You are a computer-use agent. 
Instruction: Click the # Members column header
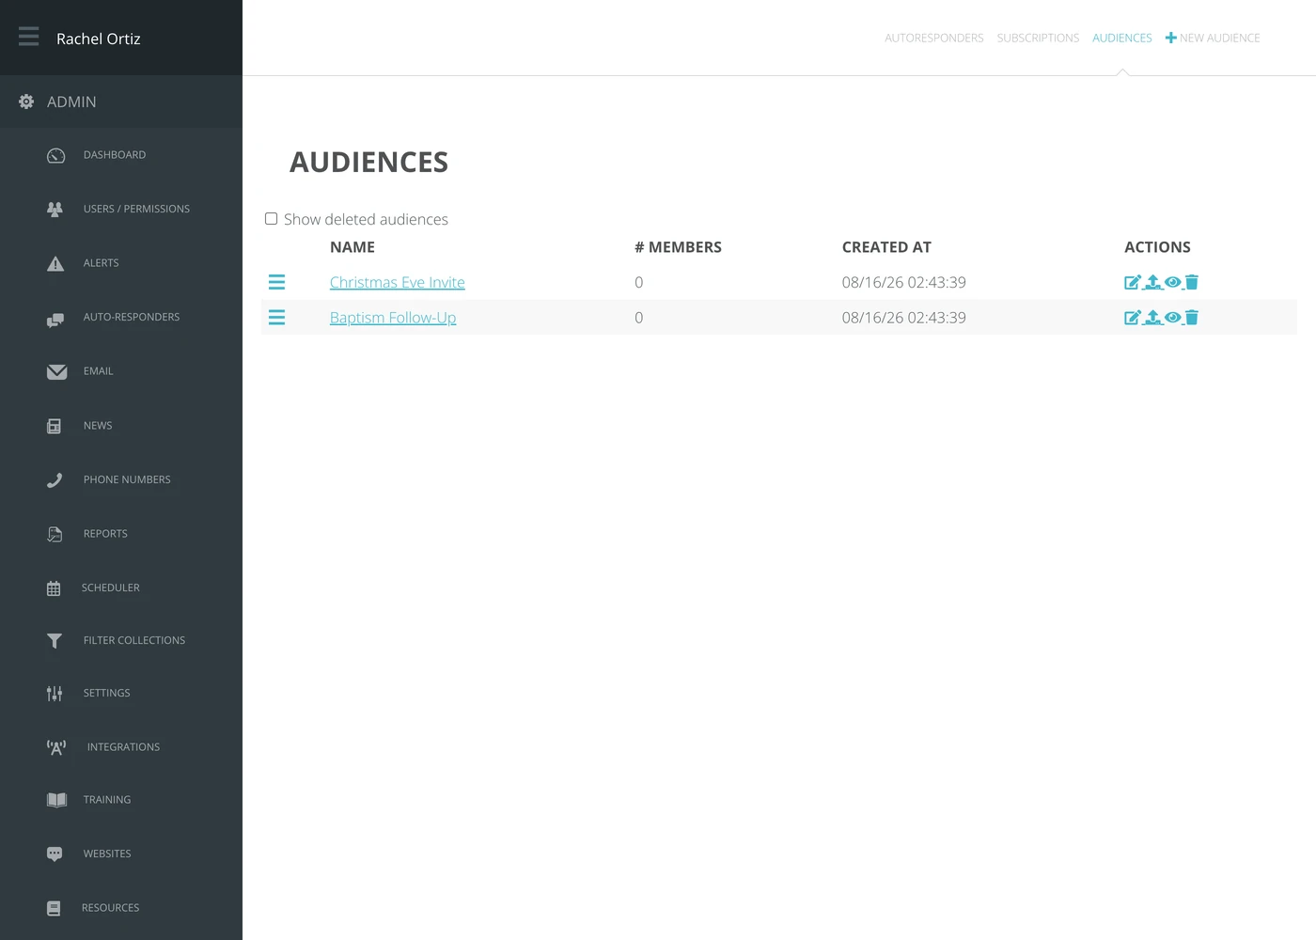[x=678, y=247]
